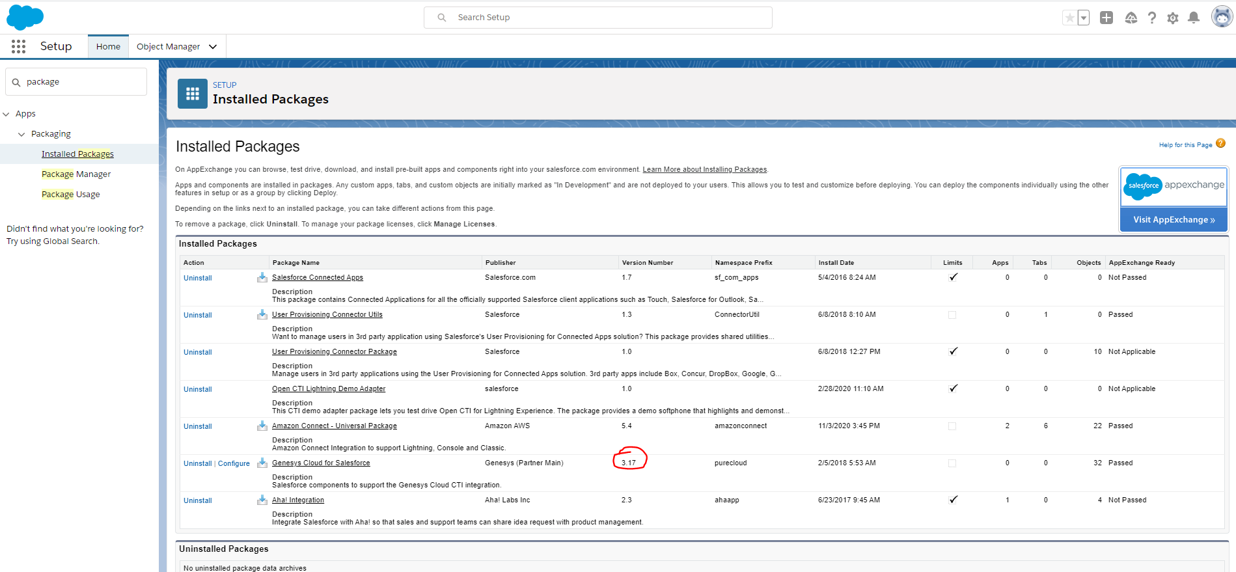The image size is (1236, 572).
Task: Toggle Limits checkbox for Salesforce Connected Apps
Action: 953,277
